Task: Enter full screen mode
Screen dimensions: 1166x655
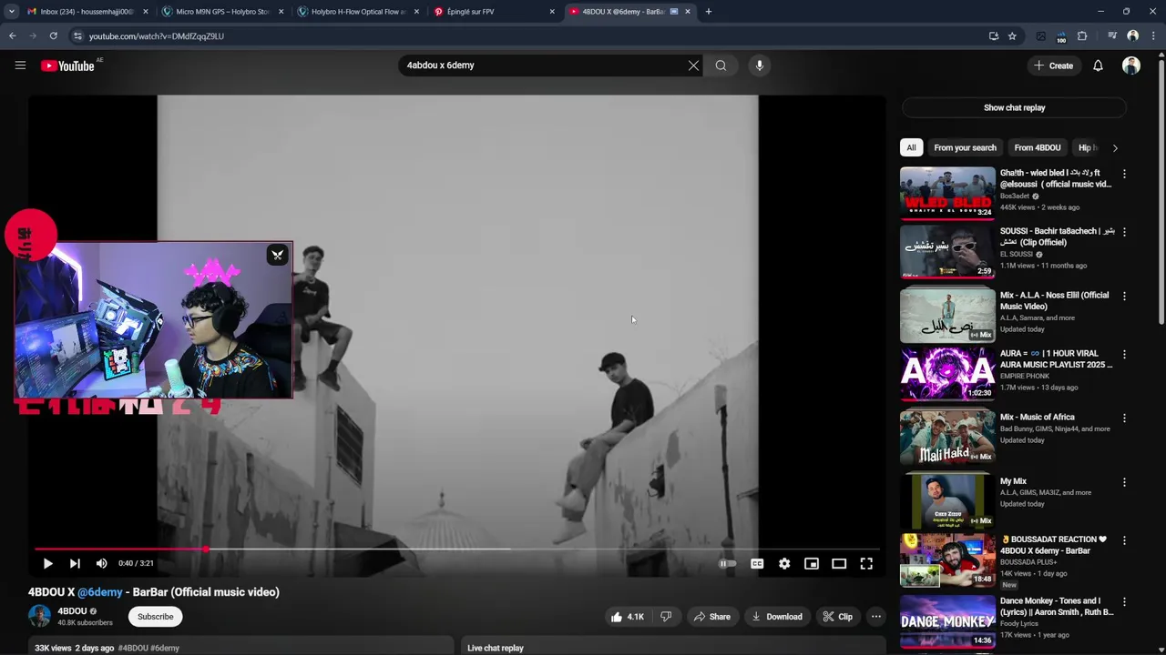Action: (x=866, y=563)
